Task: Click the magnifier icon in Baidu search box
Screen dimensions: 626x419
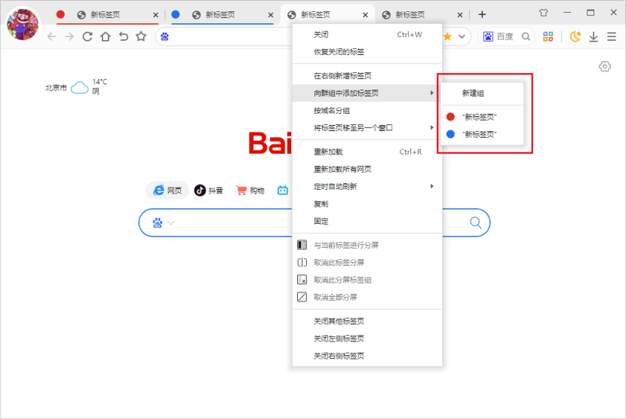Action: (x=475, y=222)
